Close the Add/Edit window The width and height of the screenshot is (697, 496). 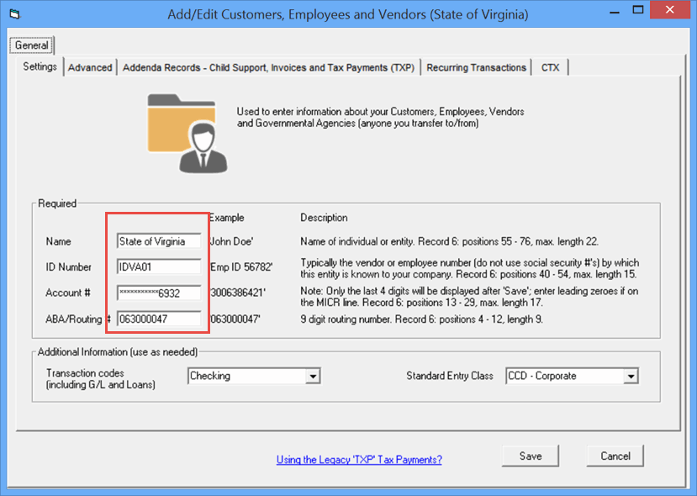(670, 10)
